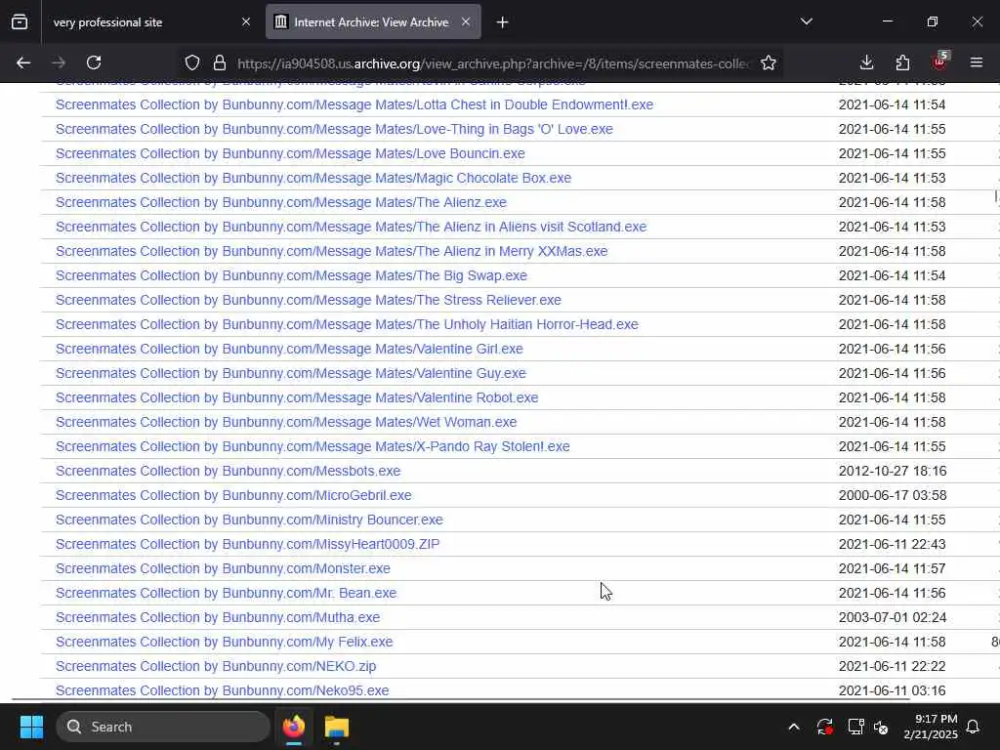Open Ministry Bouncer.exe link

(249, 520)
